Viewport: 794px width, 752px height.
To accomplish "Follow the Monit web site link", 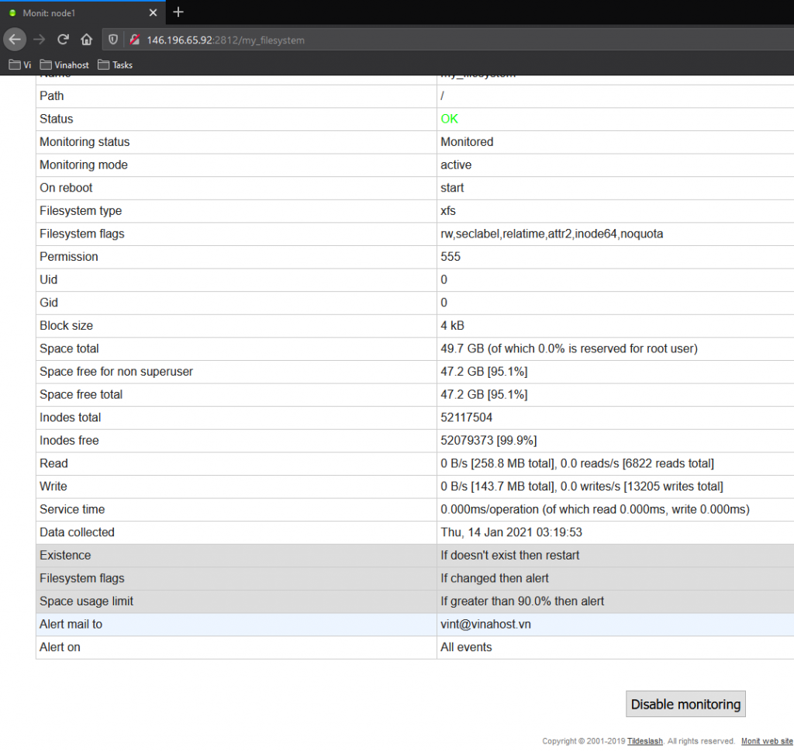I will (767, 741).
